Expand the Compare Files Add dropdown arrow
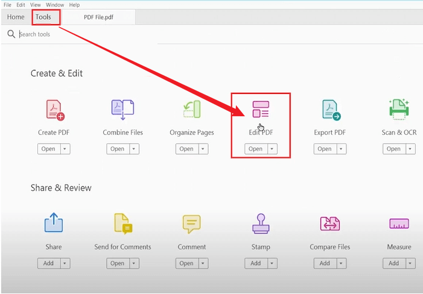423x294 pixels. pos(341,263)
